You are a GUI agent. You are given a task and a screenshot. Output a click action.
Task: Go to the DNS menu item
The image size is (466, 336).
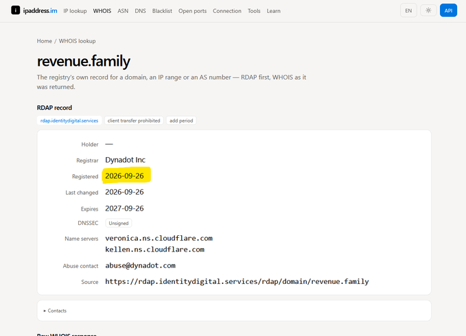click(x=140, y=11)
